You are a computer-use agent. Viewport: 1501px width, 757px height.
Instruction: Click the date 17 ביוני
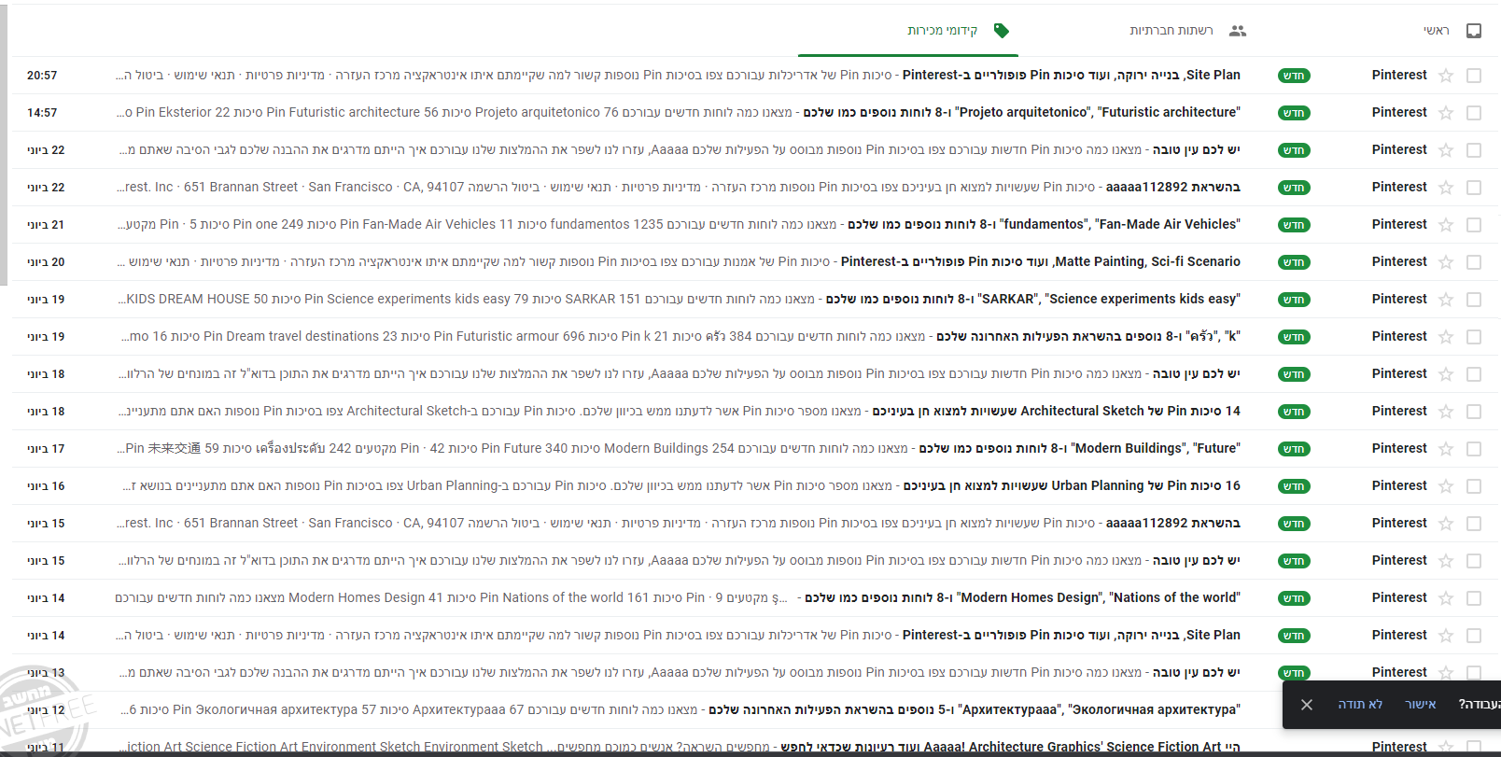pyautogui.click(x=46, y=449)
